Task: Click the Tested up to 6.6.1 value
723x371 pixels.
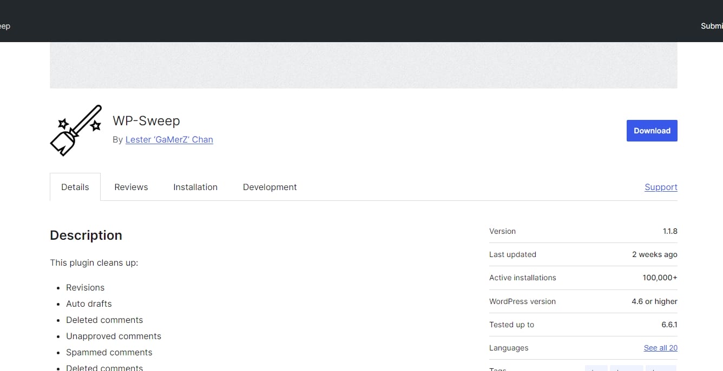Action: (669, 325)
